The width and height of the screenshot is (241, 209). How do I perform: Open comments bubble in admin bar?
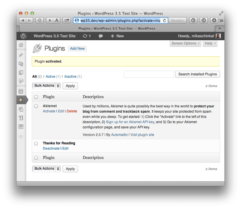coord(101,36)
